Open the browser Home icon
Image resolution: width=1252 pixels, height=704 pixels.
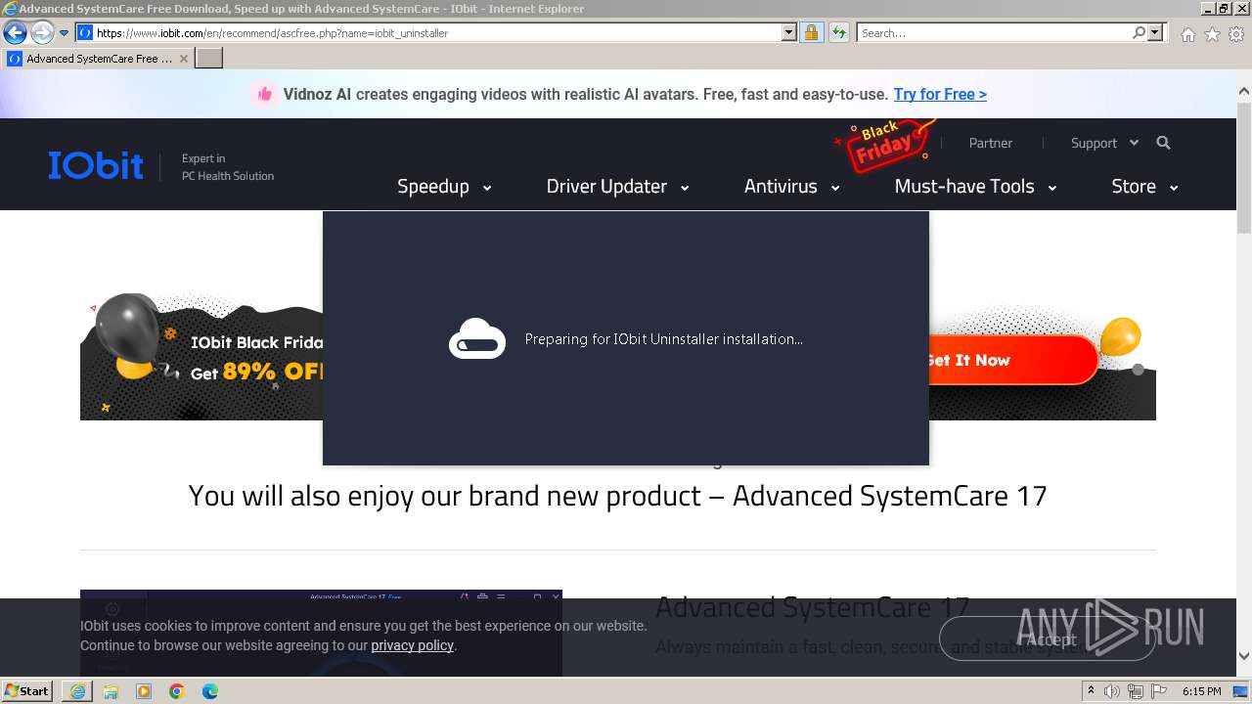[x=1187, y=34]
